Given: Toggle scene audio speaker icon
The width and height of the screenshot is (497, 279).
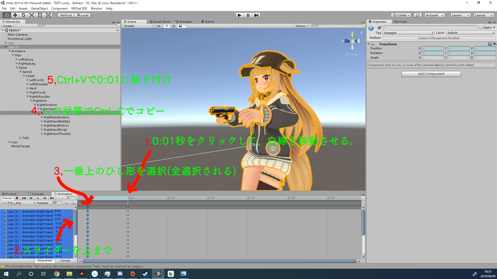Looking at the screenshot, I should coord(174,26).
